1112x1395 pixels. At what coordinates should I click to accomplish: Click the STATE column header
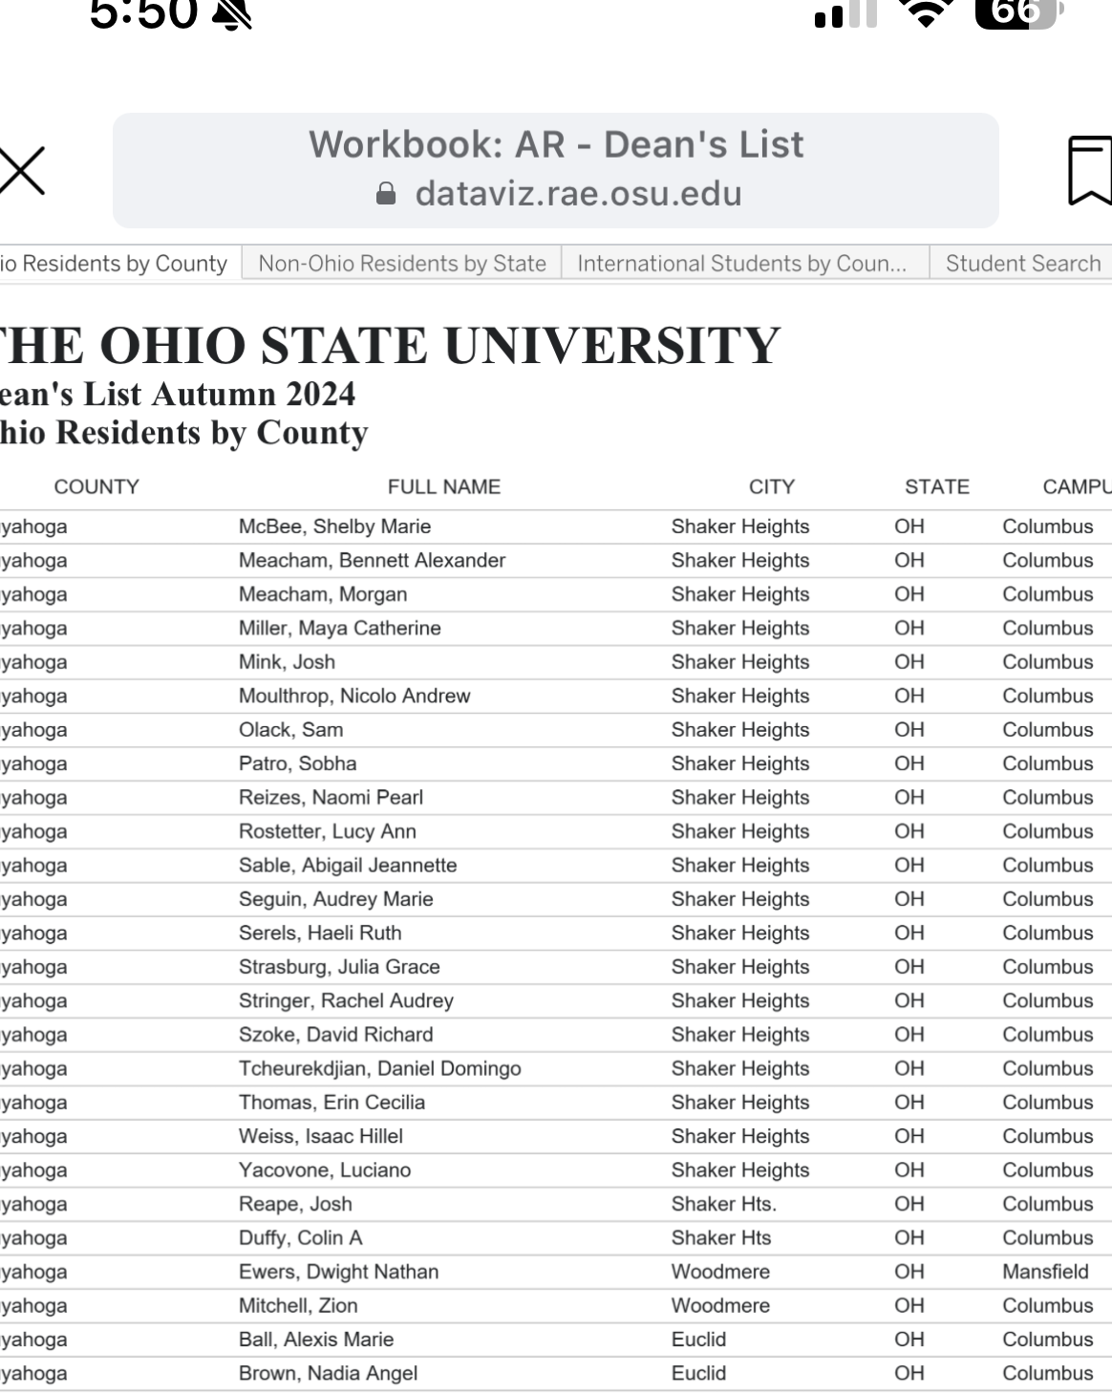tap(936, 487)
